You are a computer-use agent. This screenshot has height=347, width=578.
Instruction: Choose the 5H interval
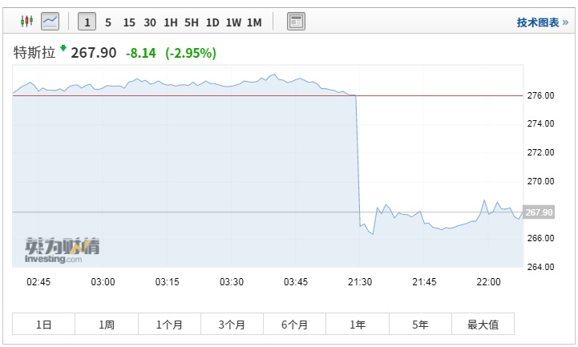click(192, 22)
